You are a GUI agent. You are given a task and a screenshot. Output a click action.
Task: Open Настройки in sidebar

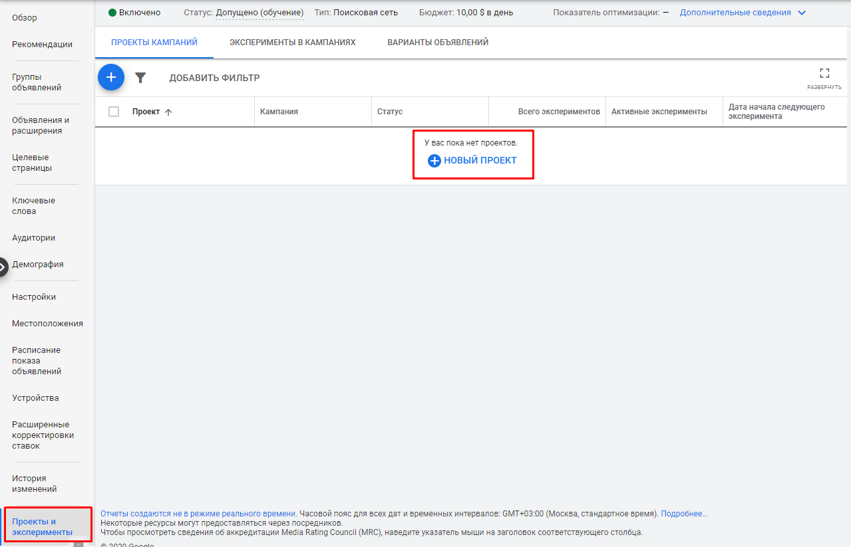pyautogui.click(x=34, y=297)
